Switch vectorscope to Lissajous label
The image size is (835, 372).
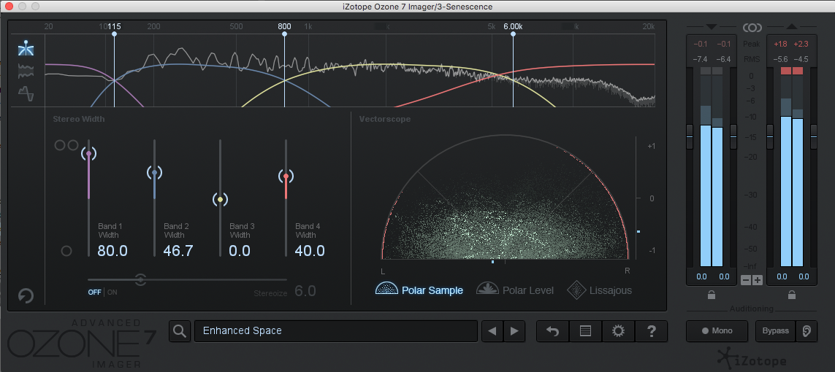(611, 290)
